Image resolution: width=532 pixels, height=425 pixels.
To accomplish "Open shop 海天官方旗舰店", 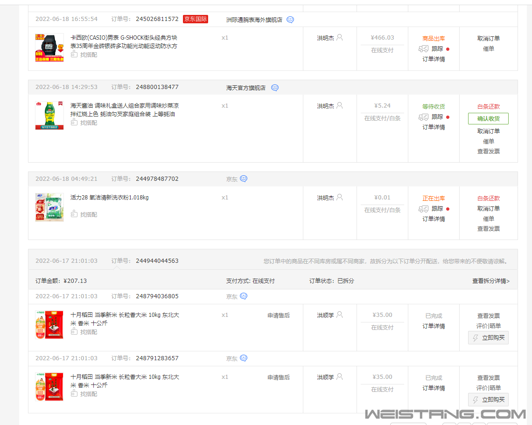I will (x=246, y=88).
